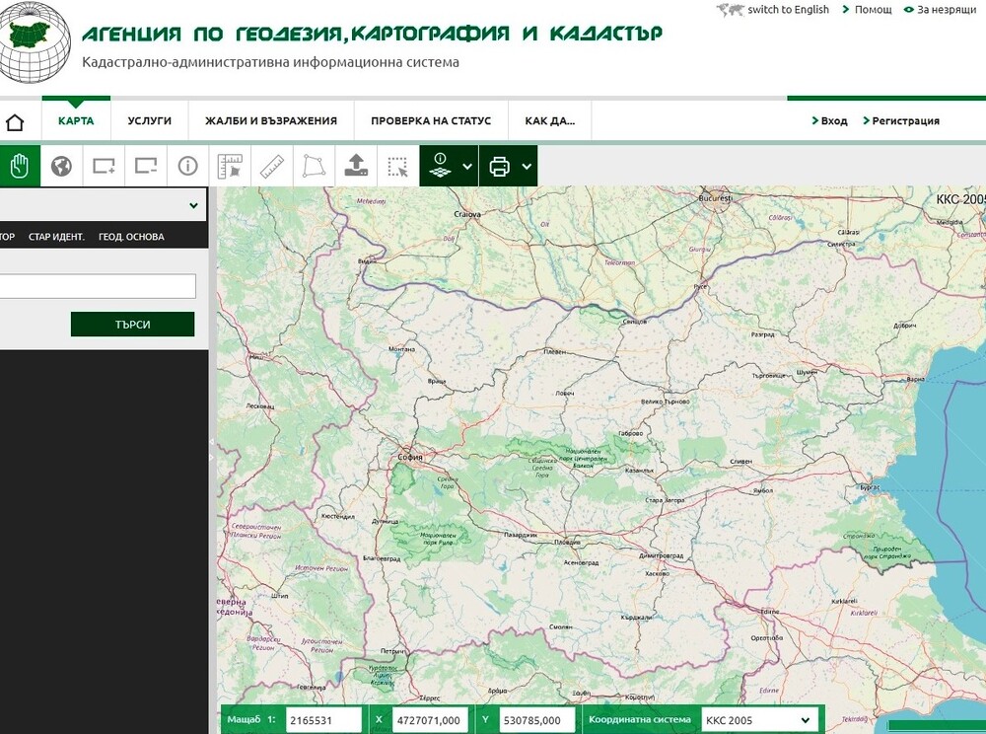The width and height of the screenshot is (986, 734).
Task: Expand the layers info dropdown arrow
Action: (x=467, y=167)
